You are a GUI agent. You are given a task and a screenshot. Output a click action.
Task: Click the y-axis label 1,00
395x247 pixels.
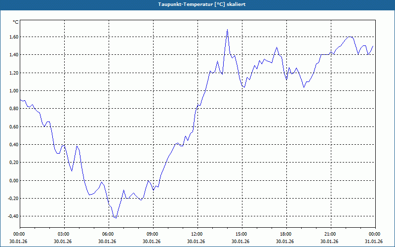(x=14, y=91)
